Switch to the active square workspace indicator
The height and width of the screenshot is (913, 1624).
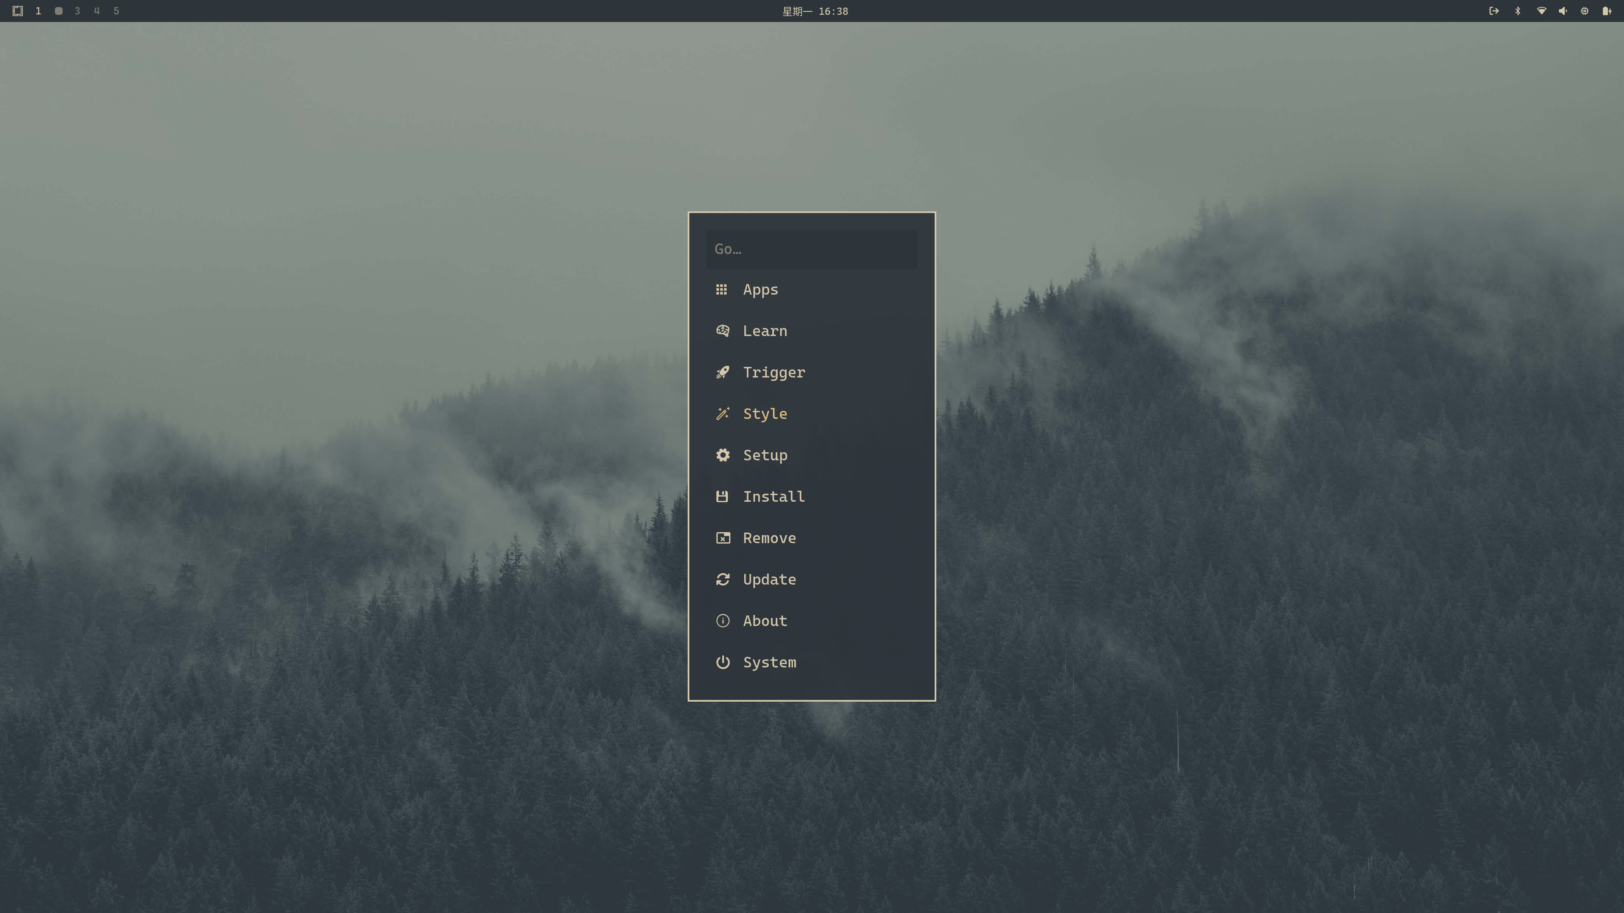click(x=59, y=11)
